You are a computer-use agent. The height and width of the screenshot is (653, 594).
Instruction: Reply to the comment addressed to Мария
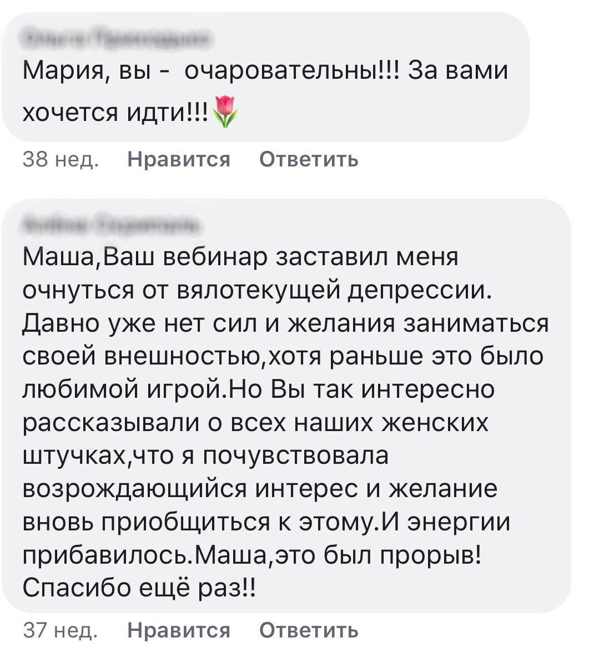point(309,160)
